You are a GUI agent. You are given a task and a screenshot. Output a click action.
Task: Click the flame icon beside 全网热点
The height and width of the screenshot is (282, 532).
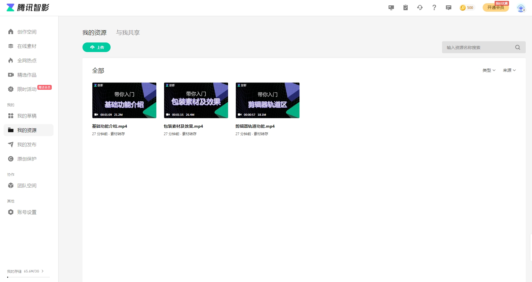point(11,60)
